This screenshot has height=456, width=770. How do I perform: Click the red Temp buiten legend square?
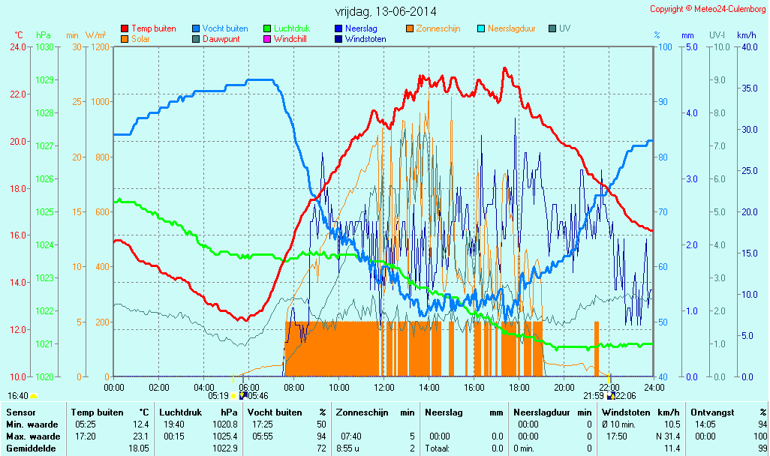tap(125, 28)
